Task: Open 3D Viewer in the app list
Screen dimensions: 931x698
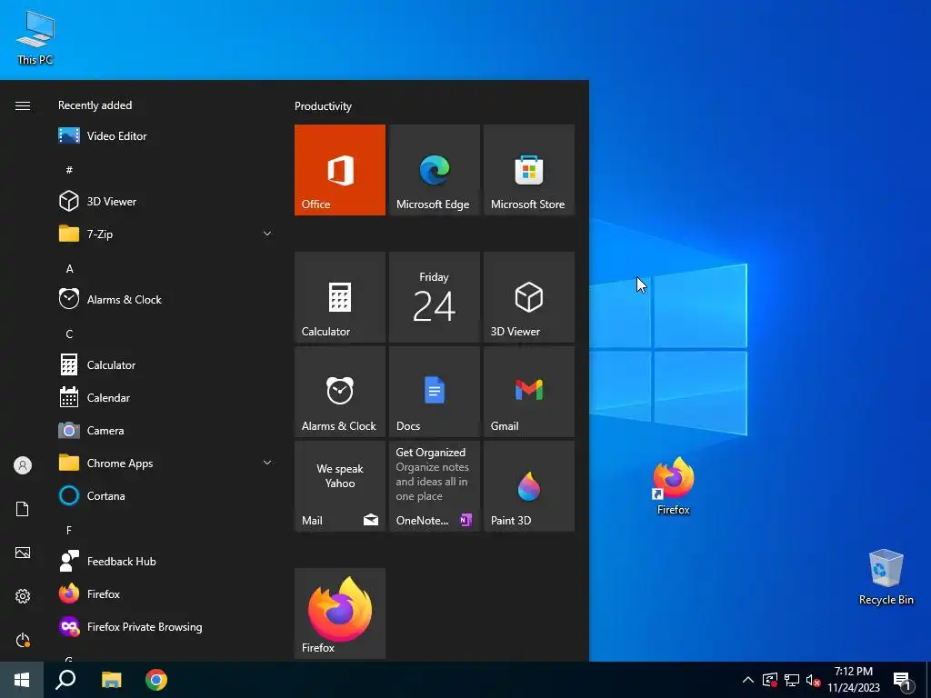Action: (x=166, y=201)
